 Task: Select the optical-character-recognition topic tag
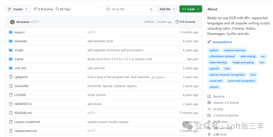227,75
